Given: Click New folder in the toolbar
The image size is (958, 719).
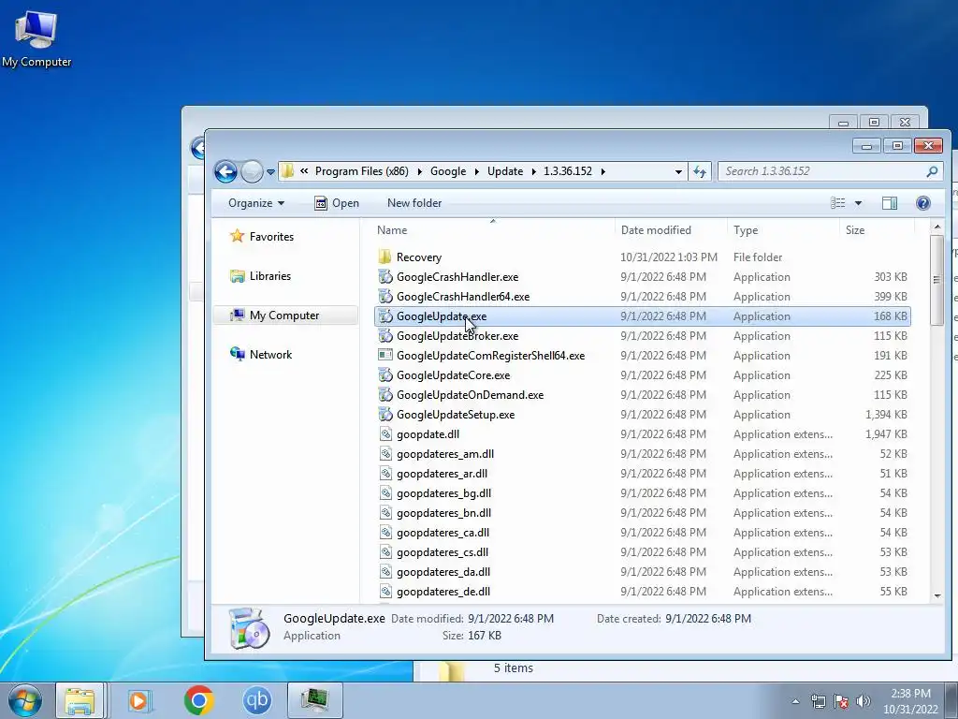Looking at the screenshot, I should (414, 203).
